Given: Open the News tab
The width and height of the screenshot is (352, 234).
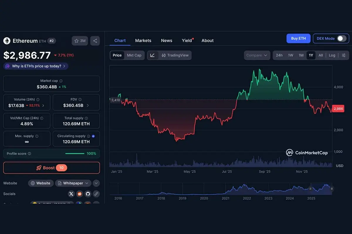Looking at the screenshot, I should click(x=166, y=40).
